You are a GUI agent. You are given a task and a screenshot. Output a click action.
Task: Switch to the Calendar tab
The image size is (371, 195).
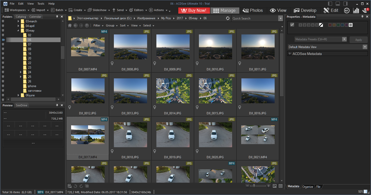(35, 17)
